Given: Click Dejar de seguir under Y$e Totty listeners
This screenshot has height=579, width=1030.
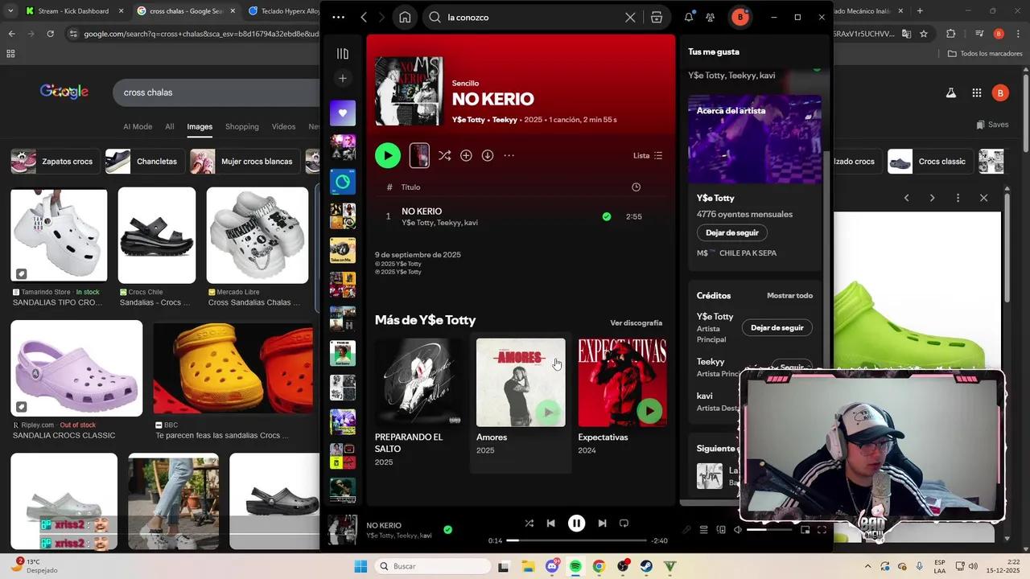Looking at the screenshot, I should (731, 232).
